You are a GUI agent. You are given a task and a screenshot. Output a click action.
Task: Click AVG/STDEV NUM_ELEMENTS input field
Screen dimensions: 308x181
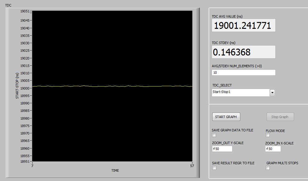tap(244, 73)
